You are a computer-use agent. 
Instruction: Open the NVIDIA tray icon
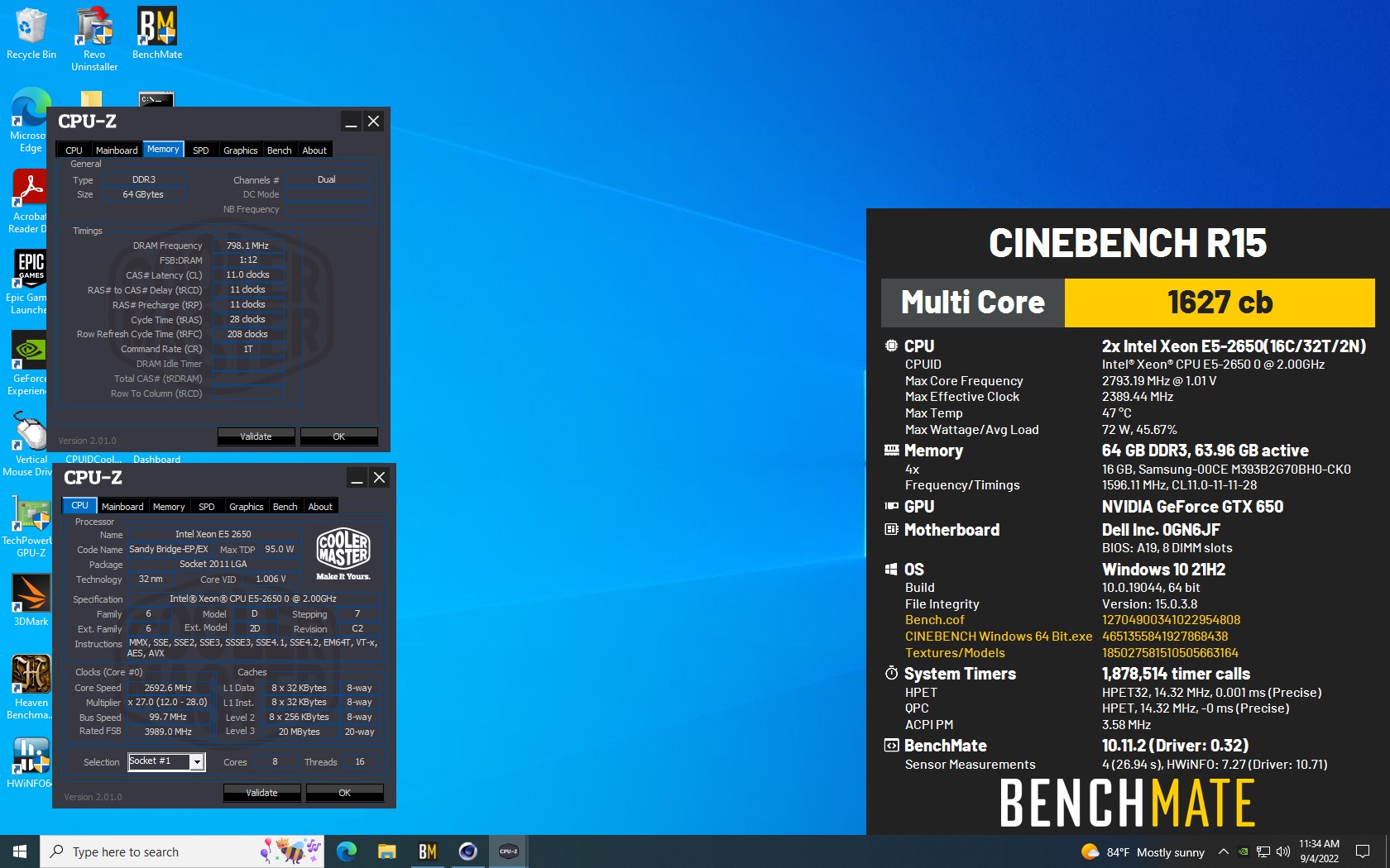point(1243,852)
